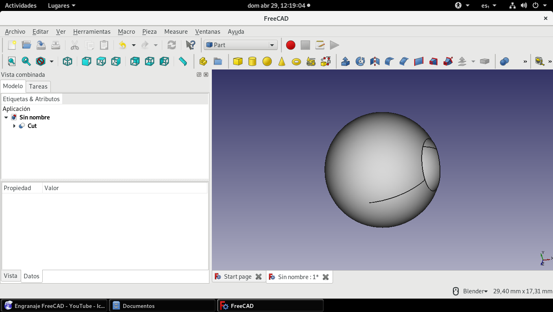Collapse the Sin nombre document tree node

coord(6,117)
